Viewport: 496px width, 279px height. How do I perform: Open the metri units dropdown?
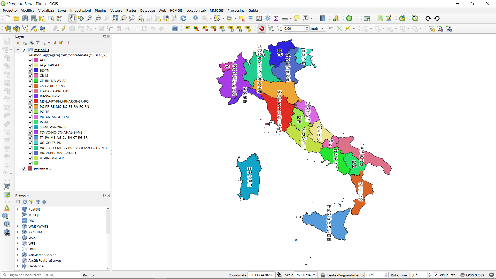tap(317, 29)
